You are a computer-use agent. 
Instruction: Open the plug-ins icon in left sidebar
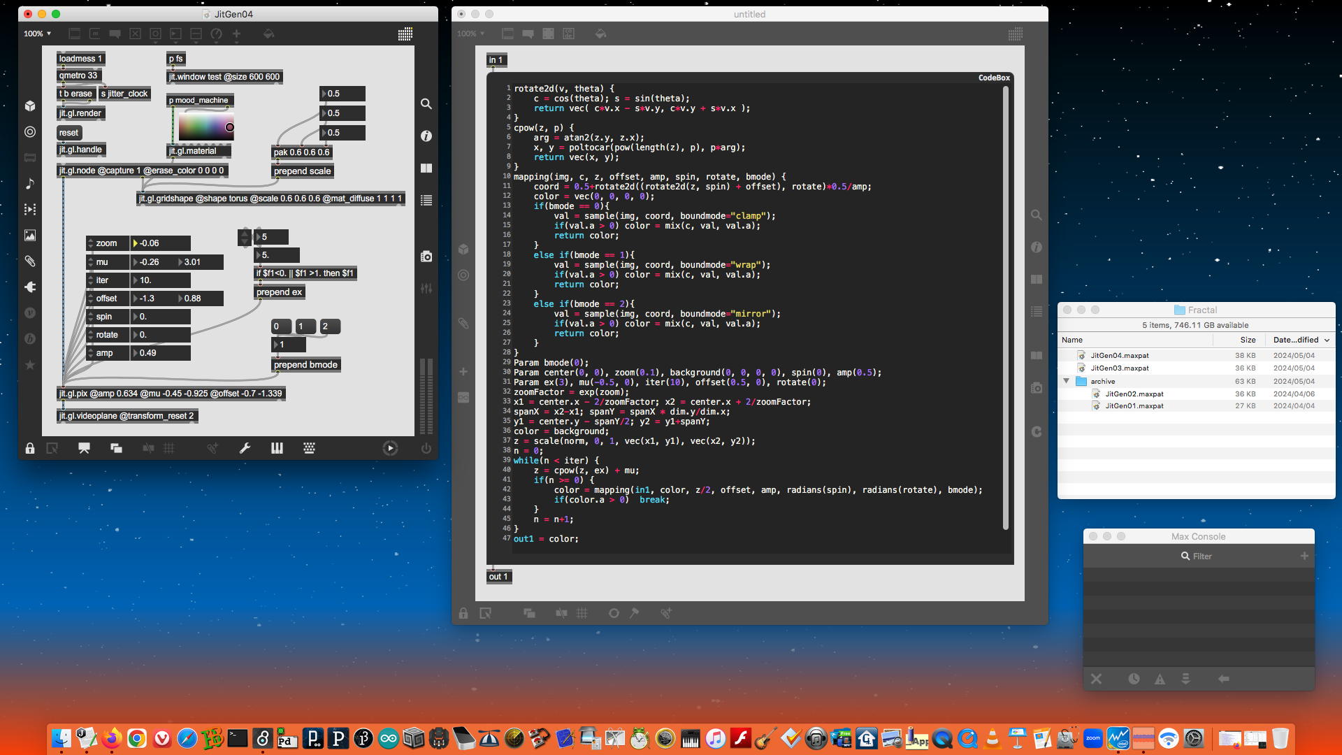30,287
